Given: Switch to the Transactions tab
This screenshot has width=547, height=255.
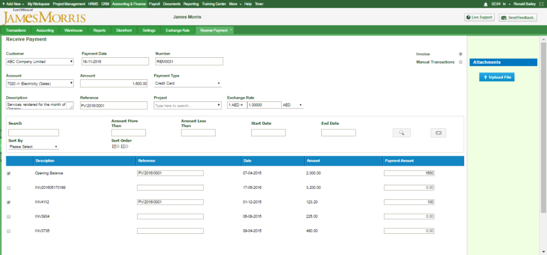Looking at the screenshot, I should (x=16, y=30).
